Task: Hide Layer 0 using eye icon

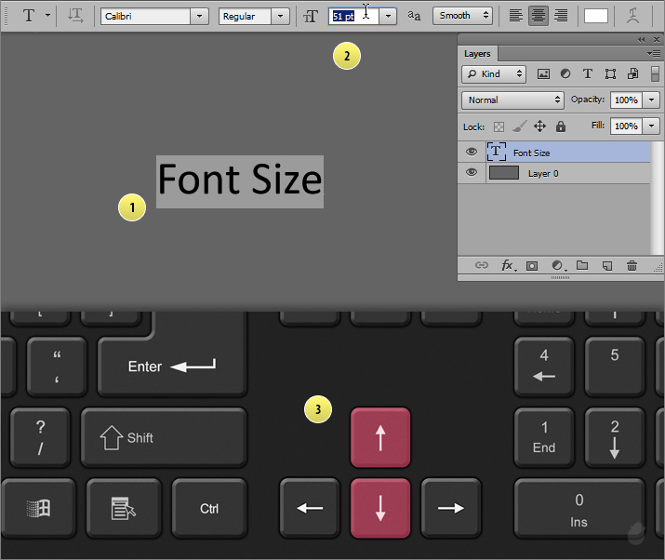Action: (x=472, y=173)
